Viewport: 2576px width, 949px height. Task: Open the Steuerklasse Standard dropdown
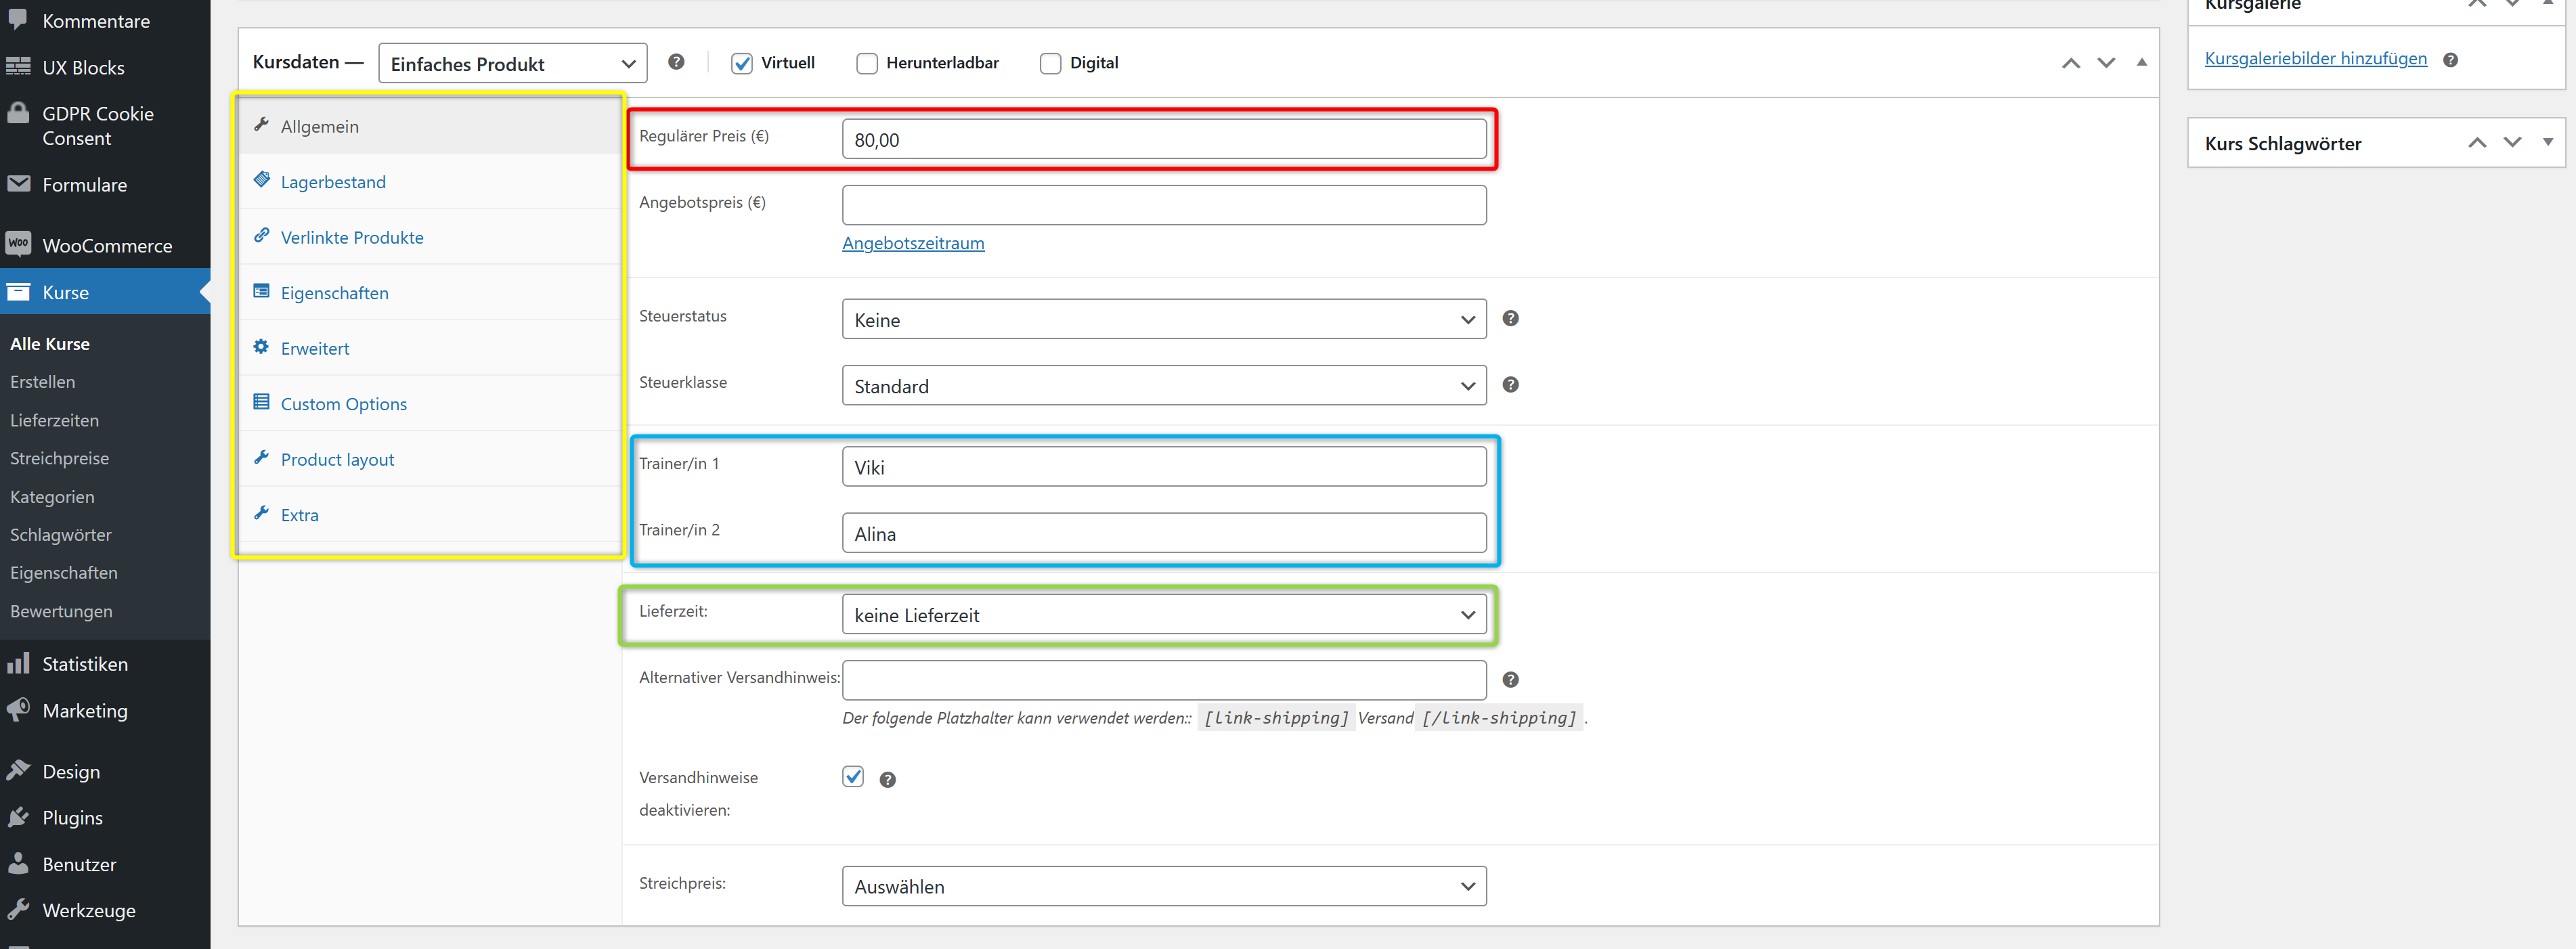[1164, 386]
